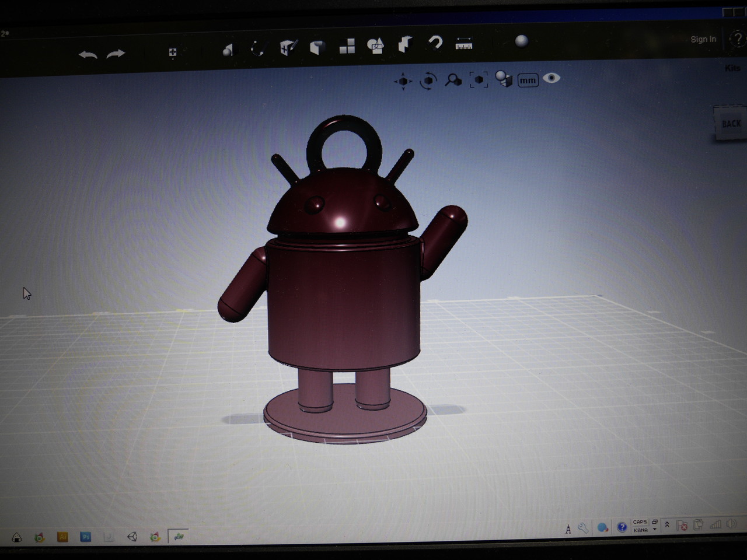This screenshot has width=747, height=560.
Task: Open the Chrome icon beside the Illustrator icon
Action: [40, 537]
